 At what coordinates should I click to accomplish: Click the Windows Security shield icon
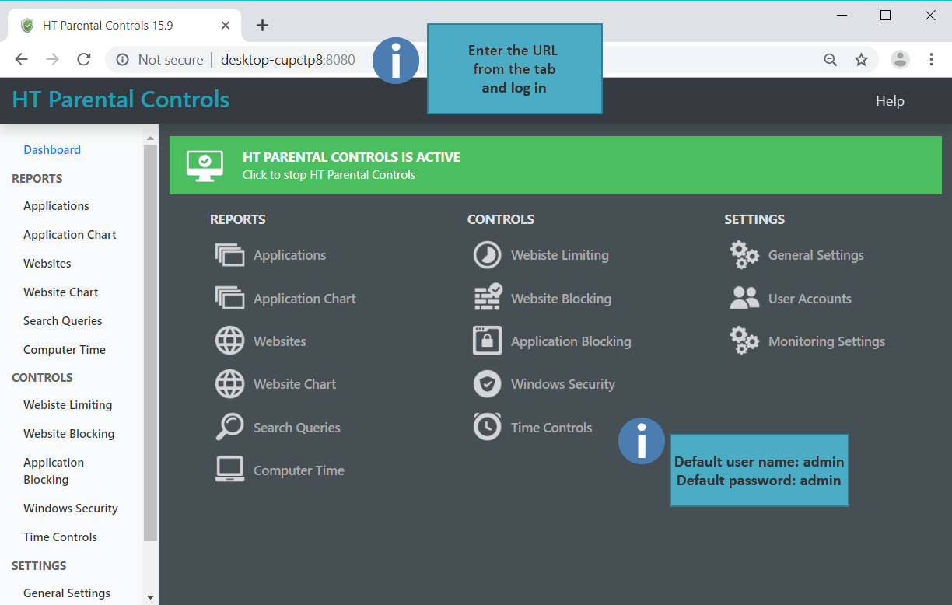488,384
